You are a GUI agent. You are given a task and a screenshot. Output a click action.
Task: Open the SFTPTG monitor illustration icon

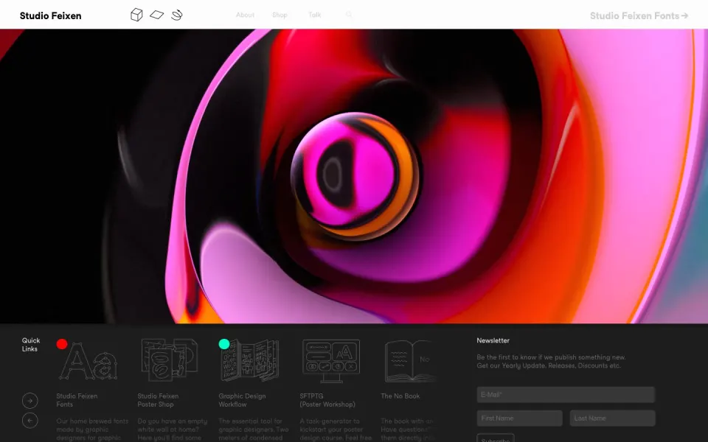(x=331, y=361)
